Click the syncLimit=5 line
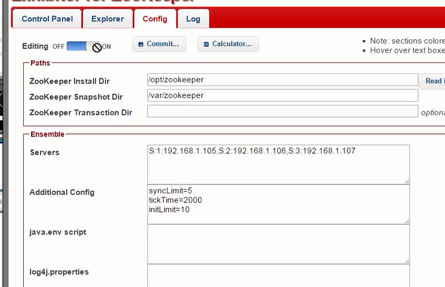This screenshot has width=445, height=287. coord(170,190)
